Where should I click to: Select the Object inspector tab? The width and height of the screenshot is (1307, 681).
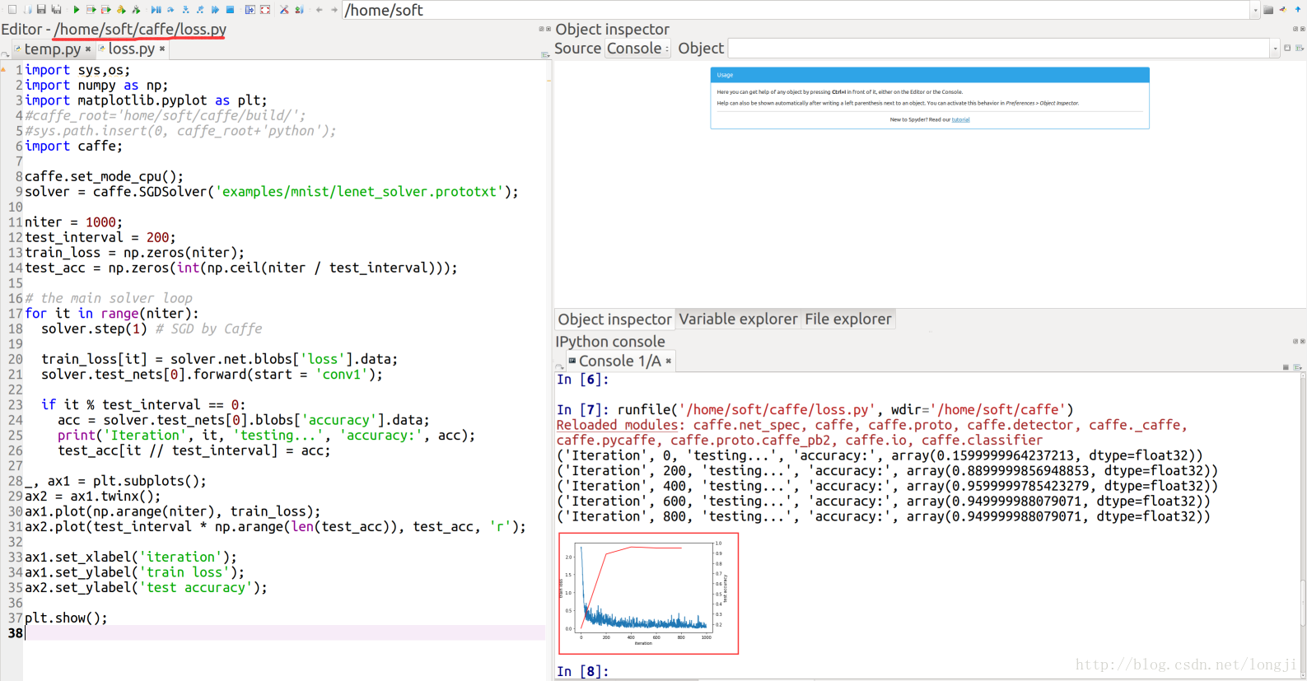[x=614, y=319]
